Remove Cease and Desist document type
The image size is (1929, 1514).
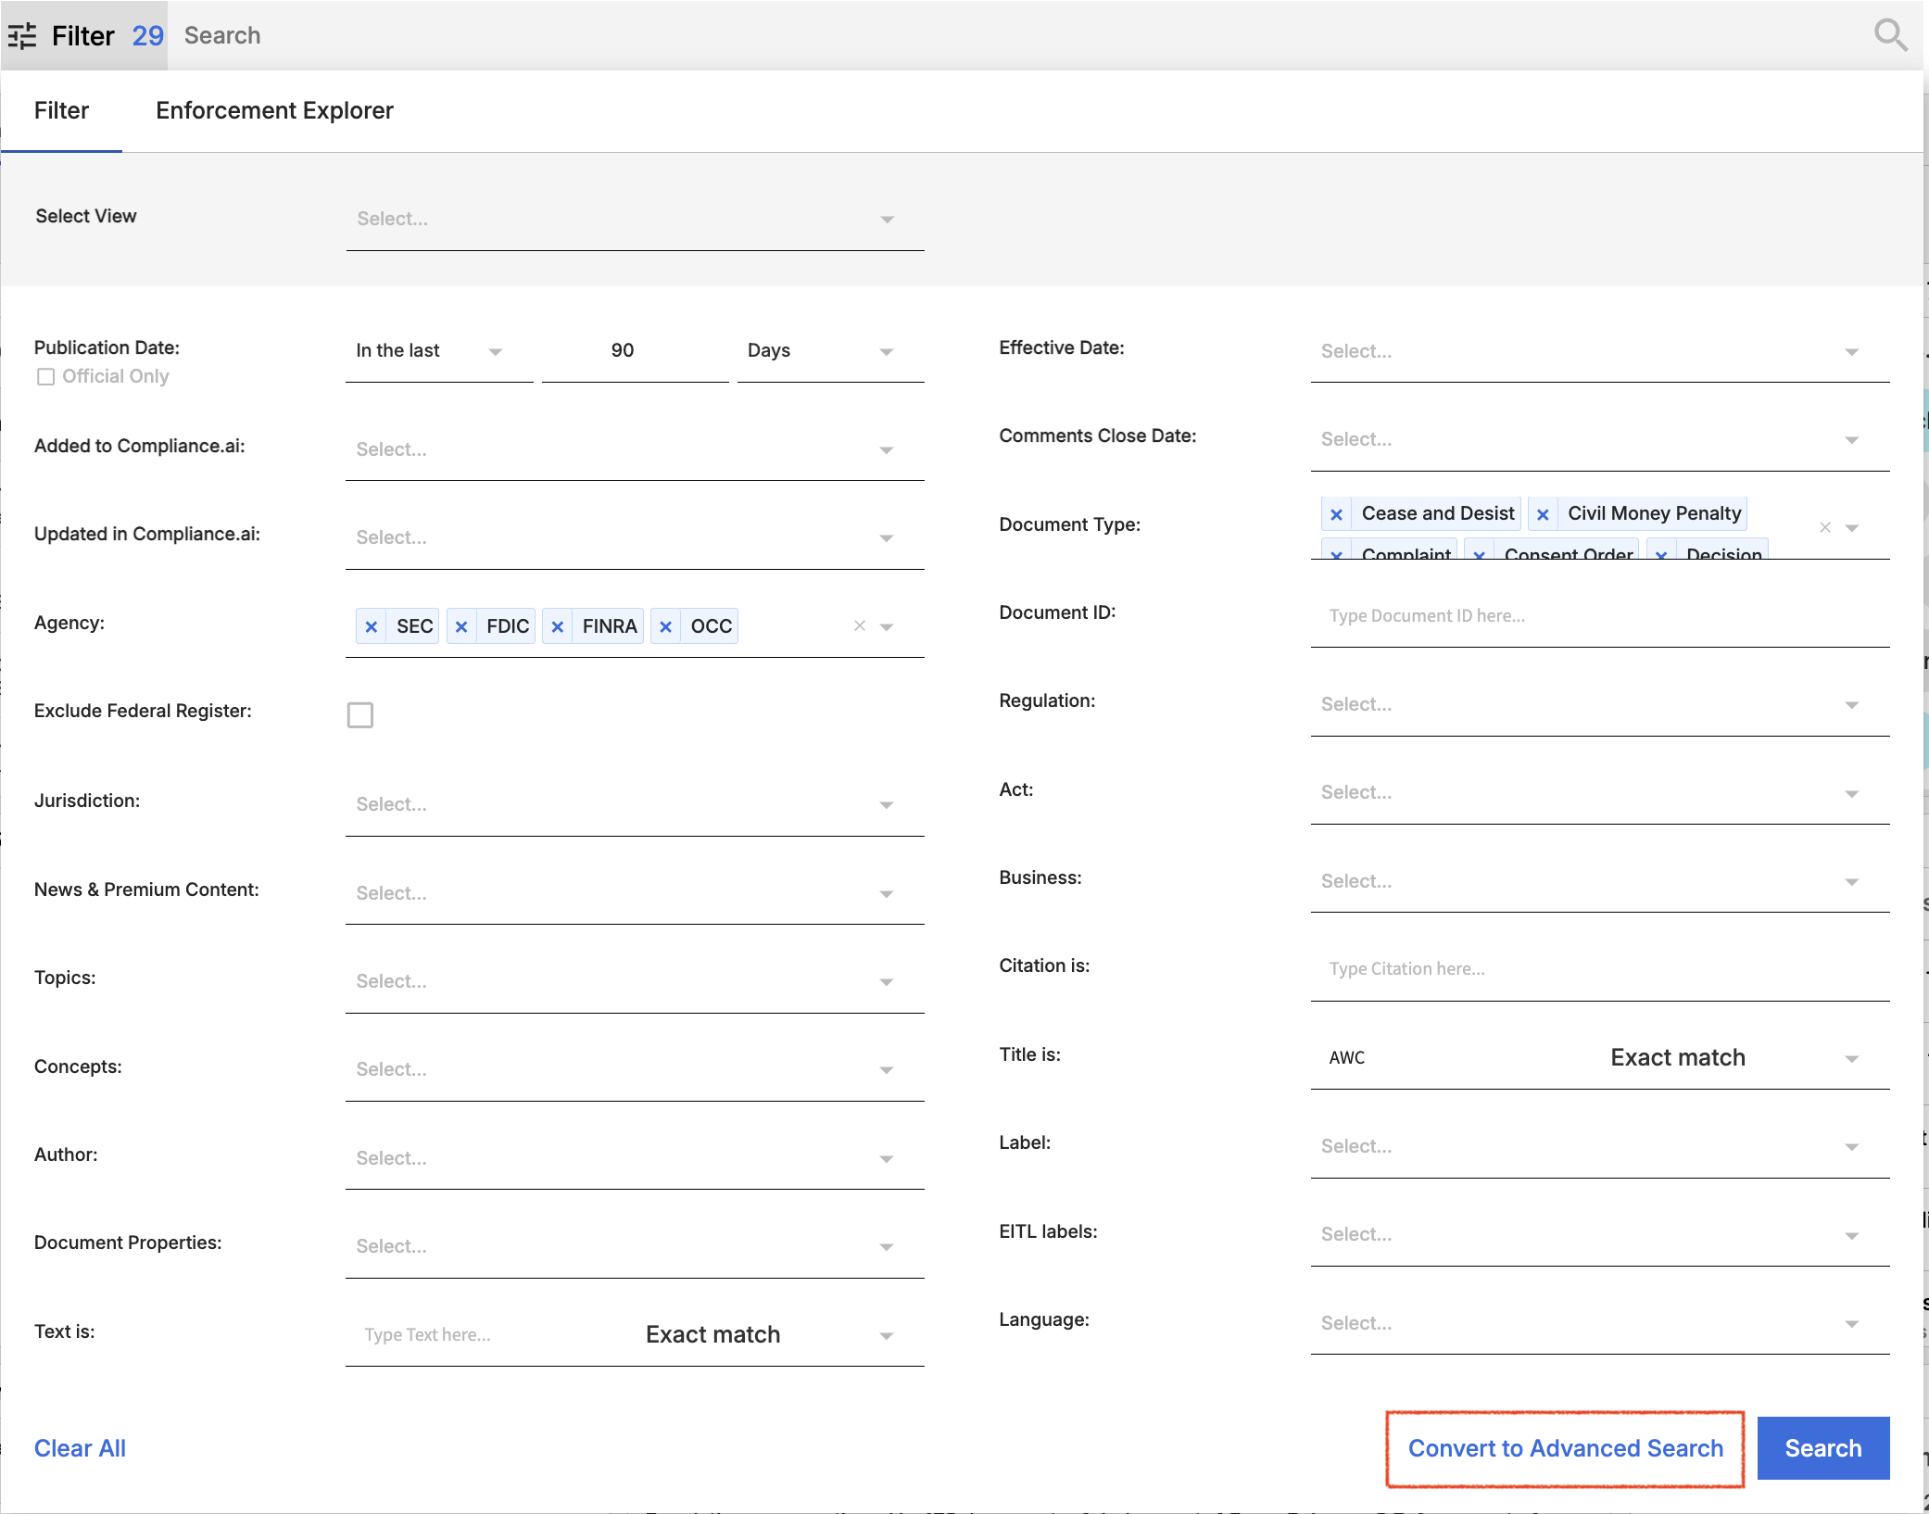[x=1336, y=514]
